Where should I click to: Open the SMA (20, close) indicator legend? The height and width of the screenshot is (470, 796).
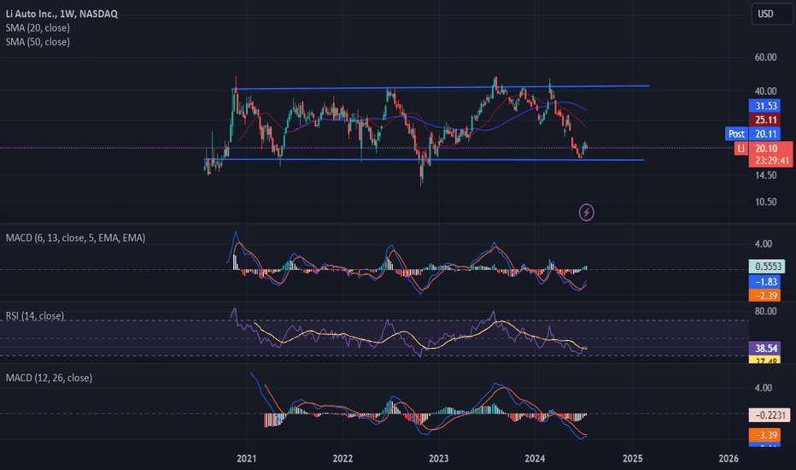(38, 28)
